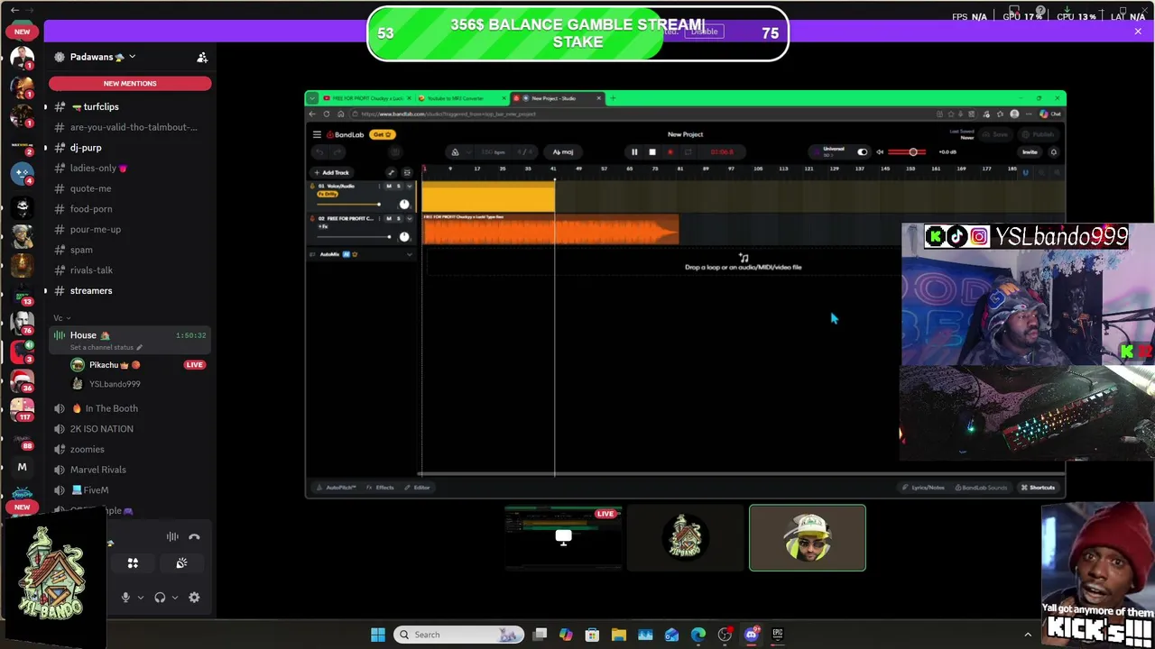
Task: Mute track 01 Voice/Audio with M
Action: (x=389, y=187)
